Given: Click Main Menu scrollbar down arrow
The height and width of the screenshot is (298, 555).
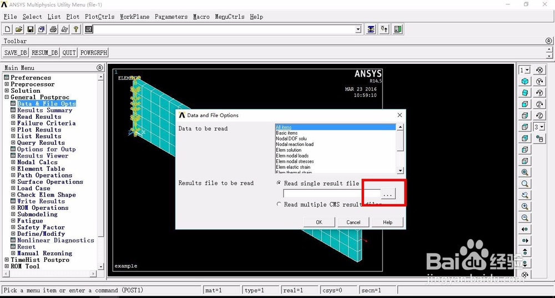Looking at the screenshot, I should [101, 266].
